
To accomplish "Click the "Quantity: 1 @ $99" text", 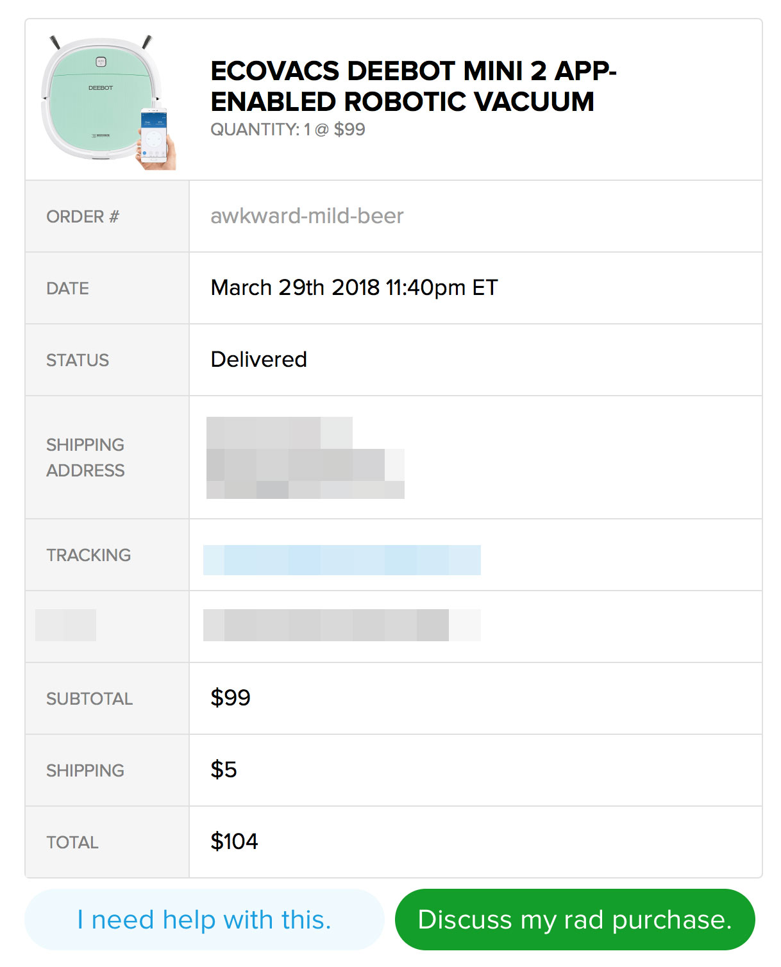I will pyautogui.click(x=287, y=130).
